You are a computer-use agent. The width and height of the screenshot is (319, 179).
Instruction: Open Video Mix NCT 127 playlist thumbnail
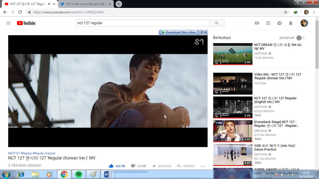tap(233, 84)
